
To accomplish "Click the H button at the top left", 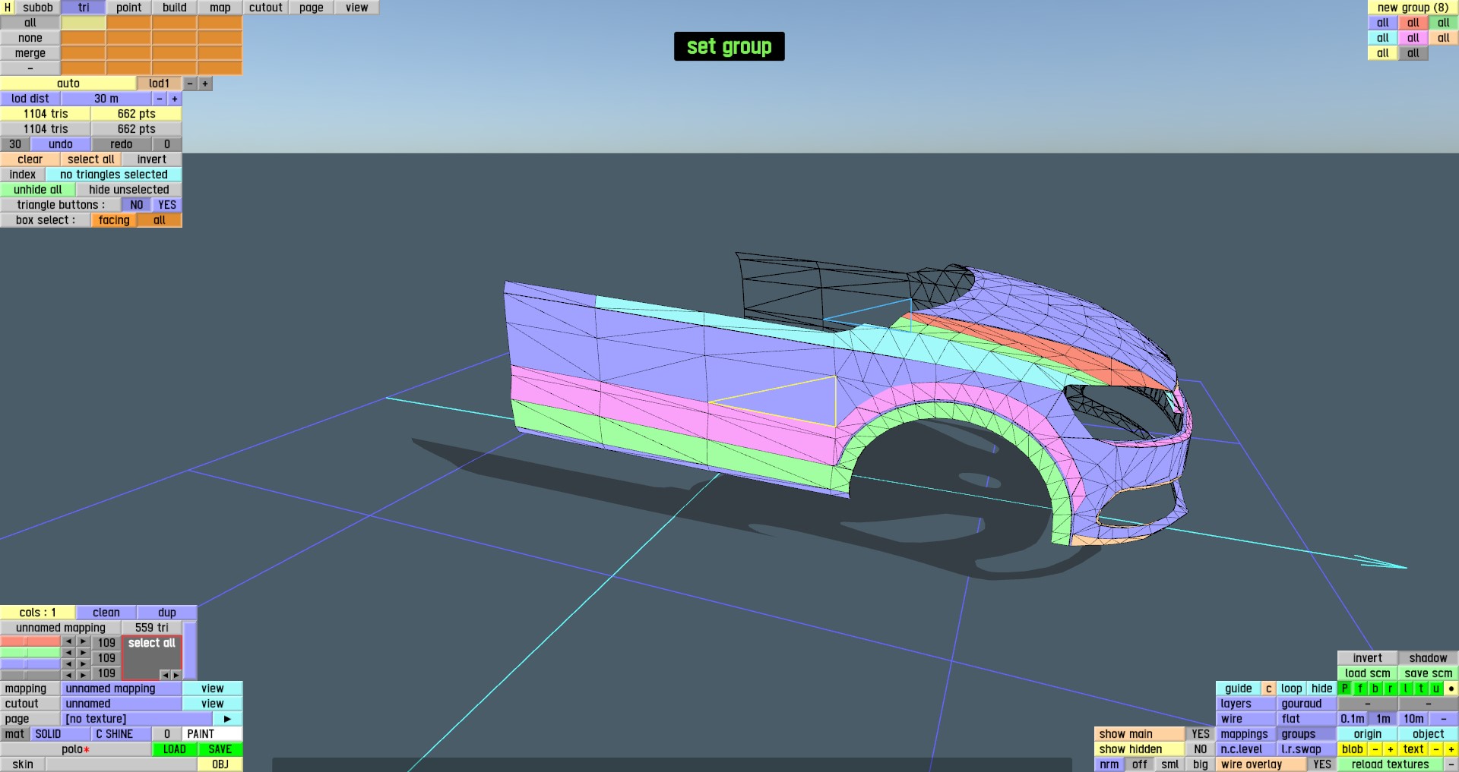I will [8, 8].
